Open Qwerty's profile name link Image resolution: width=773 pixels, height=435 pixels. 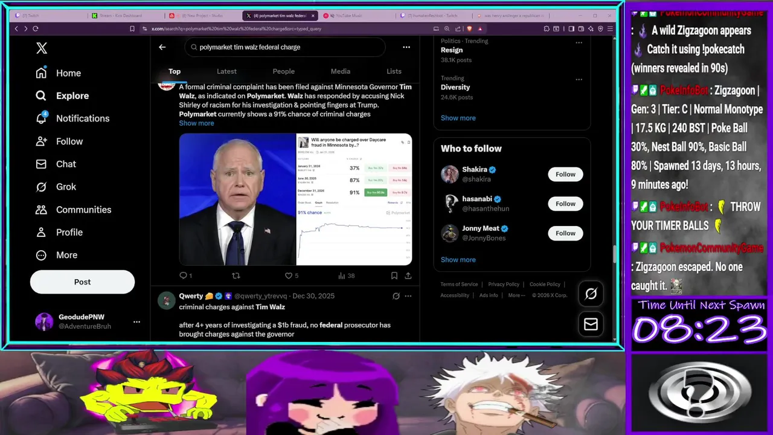tap(191, 296)
